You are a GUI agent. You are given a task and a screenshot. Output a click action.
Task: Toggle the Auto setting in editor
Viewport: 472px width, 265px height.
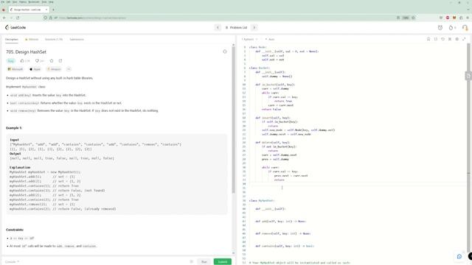(x=270, y=39)
